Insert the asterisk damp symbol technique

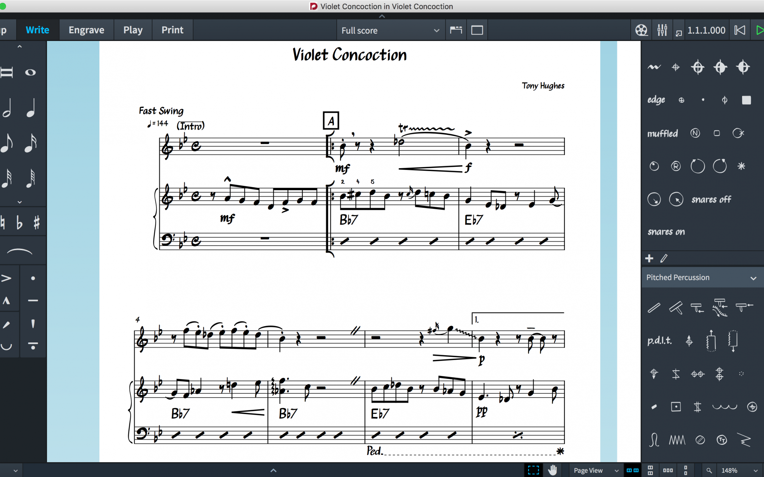[741, 166]
